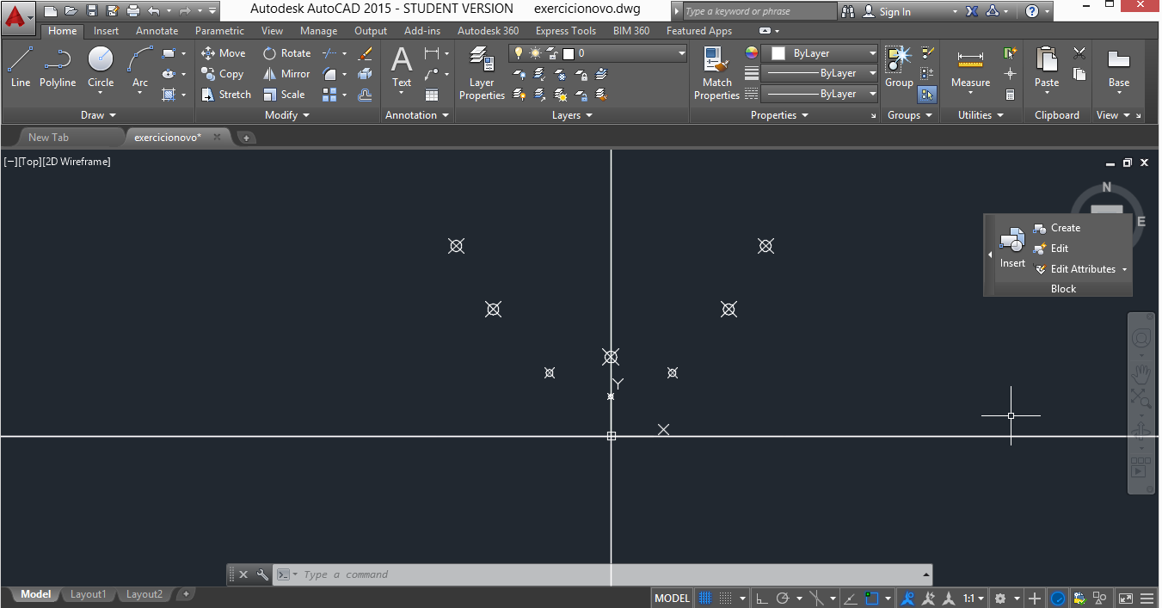Click the object color wheel icon
Viewport: 1162px width, 608px height.
click(752, 53)
